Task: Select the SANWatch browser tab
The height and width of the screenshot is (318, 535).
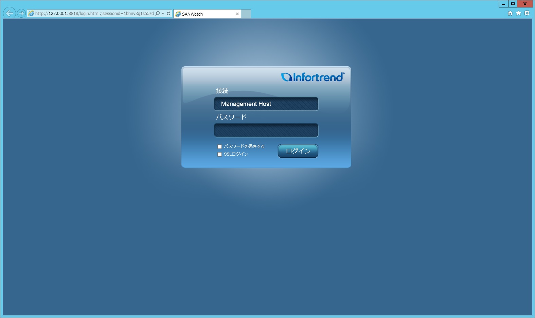Action: click(x=204, y=14)
